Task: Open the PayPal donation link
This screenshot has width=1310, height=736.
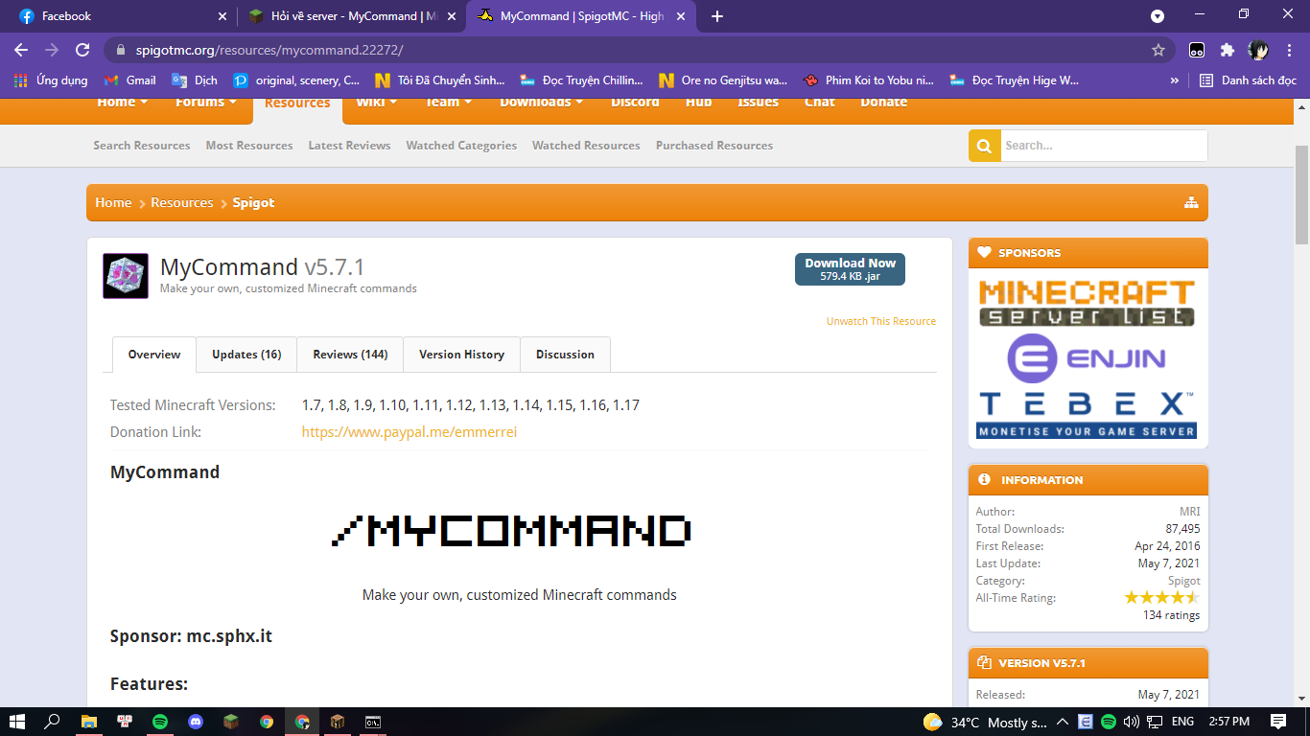Action: (409, 432)
